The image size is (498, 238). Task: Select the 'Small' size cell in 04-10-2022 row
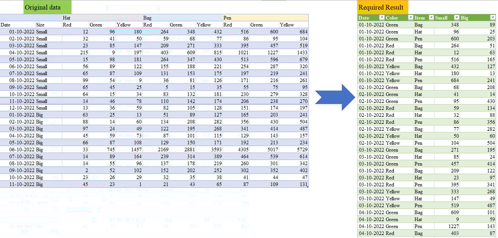coord(48,52)
